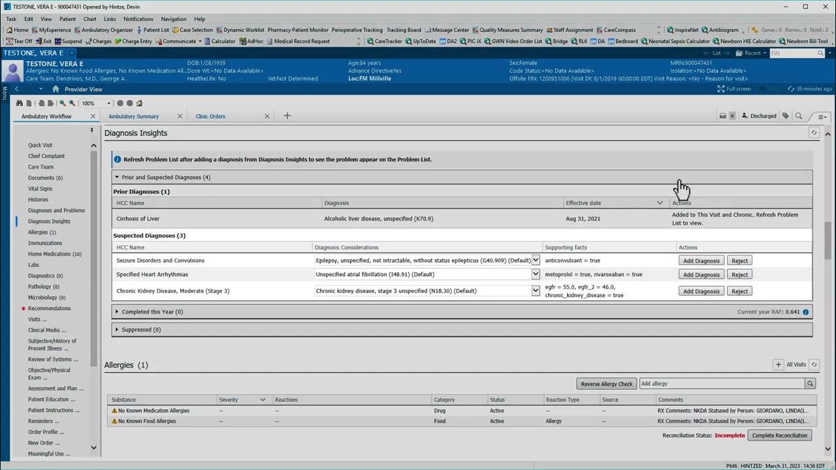
Task: Open the Patient menu
Action: (x=67, y=19)
